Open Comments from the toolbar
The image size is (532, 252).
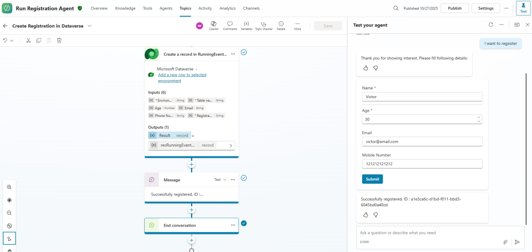tap(230, 24)
